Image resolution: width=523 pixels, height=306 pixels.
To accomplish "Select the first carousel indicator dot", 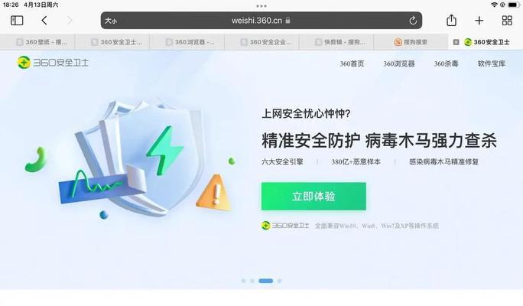I will pyautogui.click(x=243, y=281).
